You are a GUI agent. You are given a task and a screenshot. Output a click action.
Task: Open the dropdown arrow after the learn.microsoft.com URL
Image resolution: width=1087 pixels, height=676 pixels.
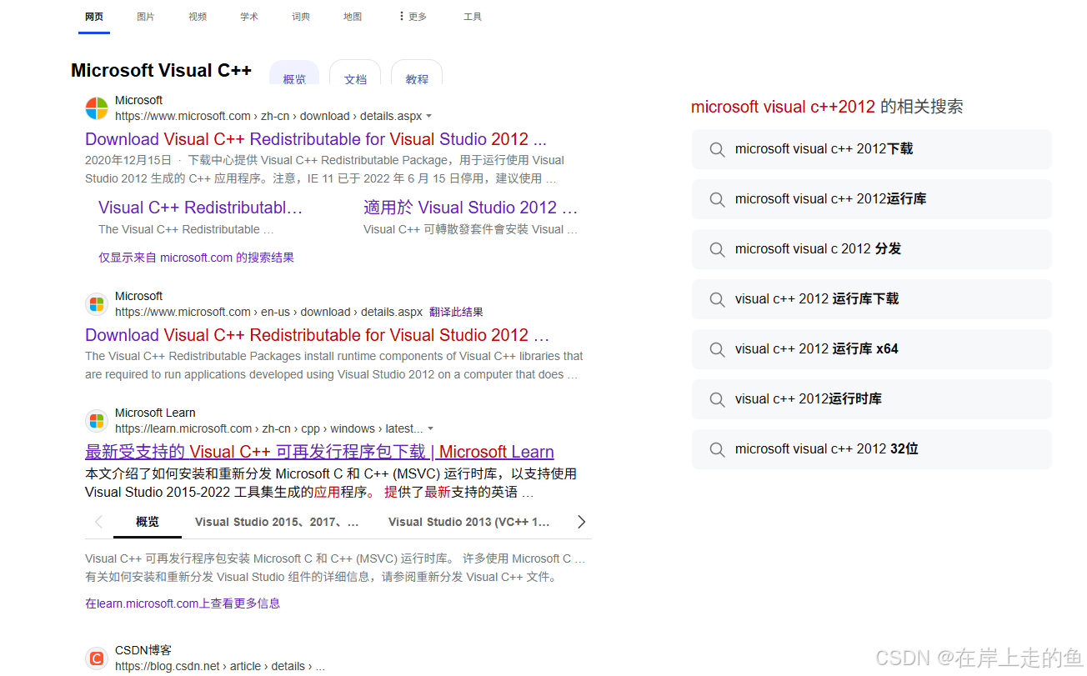(431, 428)
